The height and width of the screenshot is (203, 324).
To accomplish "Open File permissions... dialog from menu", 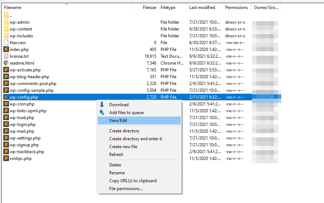I will 126,189.
